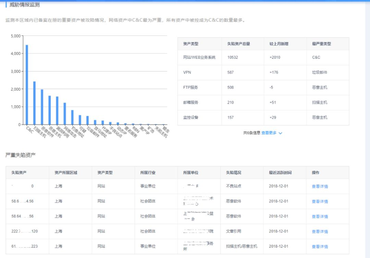Image resolution: width=370 pixels, height=258 pixels.
Task: Select the 不良站点 axis label under the chart
Action: (x=116, y=132)
